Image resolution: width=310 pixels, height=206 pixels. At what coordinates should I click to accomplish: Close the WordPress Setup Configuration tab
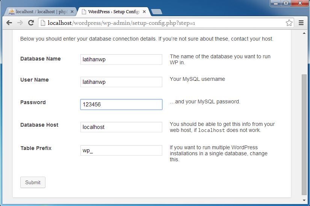click(x=144, y=12)
